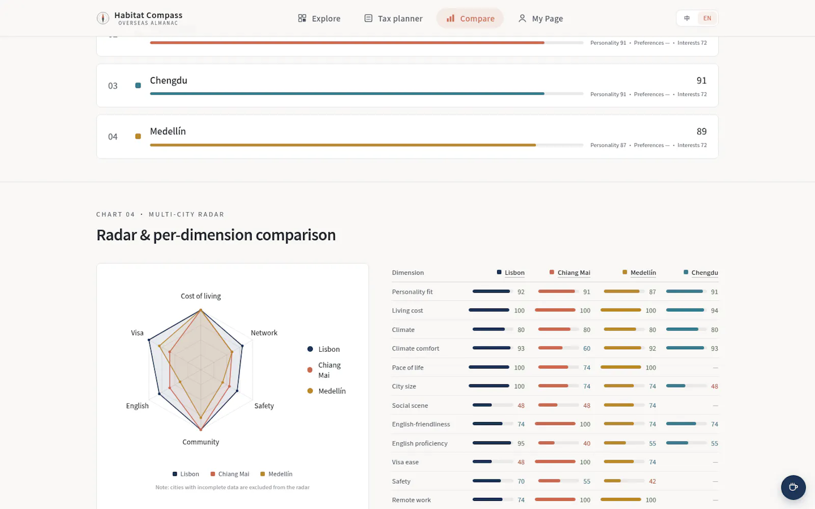Click the 'Cost of living' radar axis label
Viewport: 815px width, 509px height.
pos(201,296)
